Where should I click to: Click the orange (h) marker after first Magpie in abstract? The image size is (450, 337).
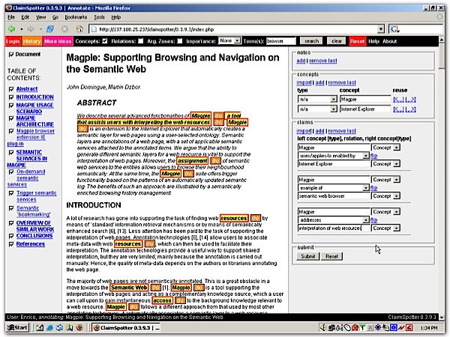click(x=218, y=115)
